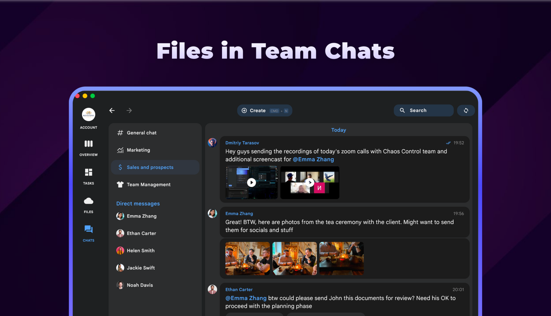
Task: Open the Overview section icon
Action: [88, 144]
